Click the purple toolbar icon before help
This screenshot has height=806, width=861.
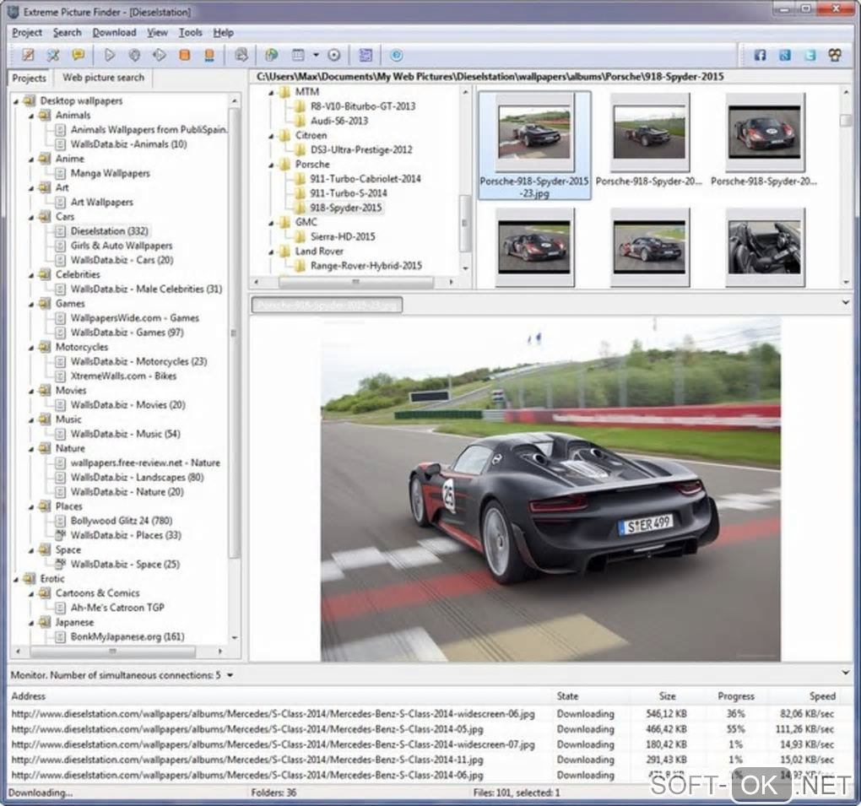click(x=365, y=56)
